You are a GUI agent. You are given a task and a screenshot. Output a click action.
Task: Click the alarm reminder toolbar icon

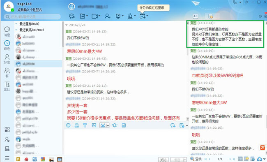pyautogui.click(x=130, y=16)
